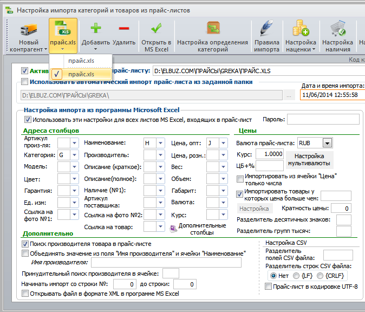
Task: Click Разделитель полей CSV файла field
Action: click(x=338, y=255)
